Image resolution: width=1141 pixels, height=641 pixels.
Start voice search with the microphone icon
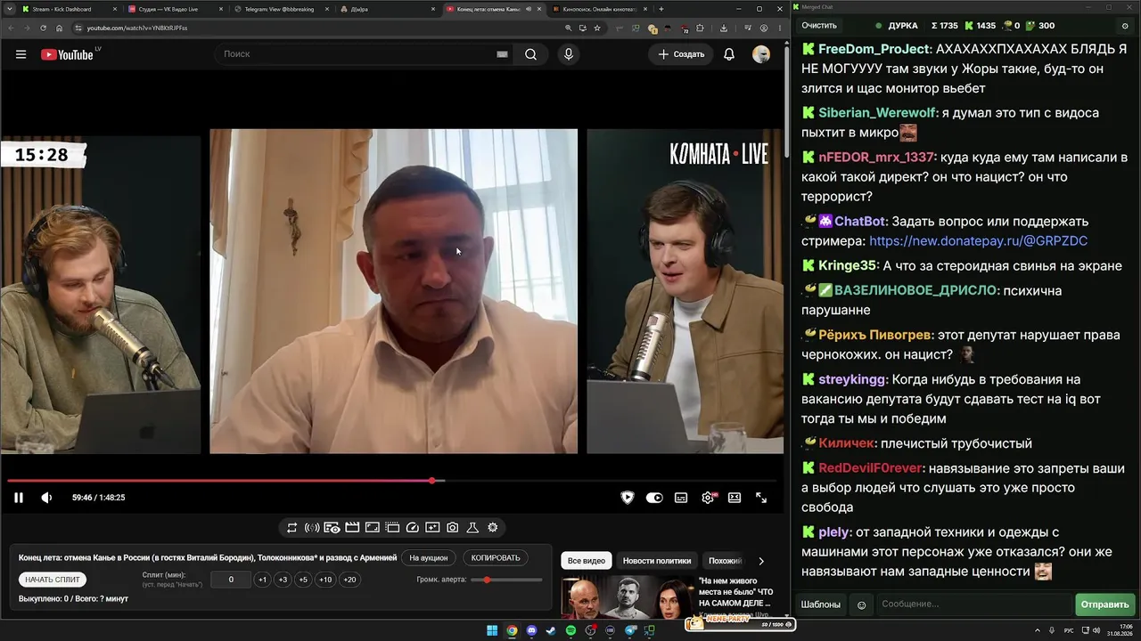[x=568, y=54]
